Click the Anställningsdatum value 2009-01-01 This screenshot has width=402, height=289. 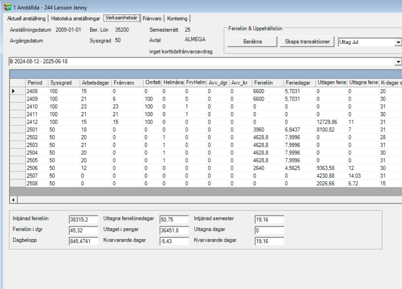click(x=68, y=30)
